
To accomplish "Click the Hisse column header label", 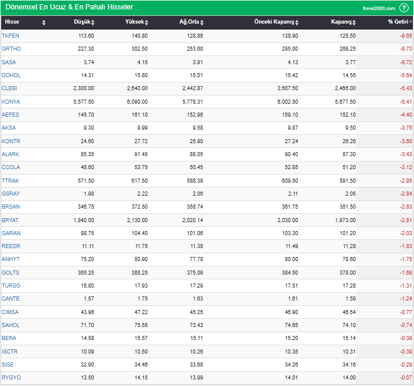I will click(x=12, y=22).
